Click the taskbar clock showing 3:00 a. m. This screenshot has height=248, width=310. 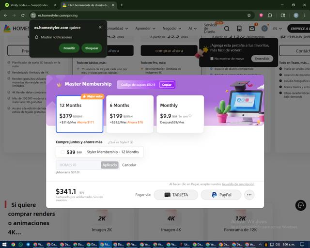(x=289, y=245)
